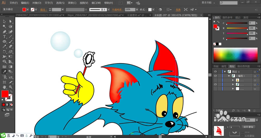Toggle visibility of first sublayer under 编组
This screenshot has width=261, height=138.
[215, 80]
